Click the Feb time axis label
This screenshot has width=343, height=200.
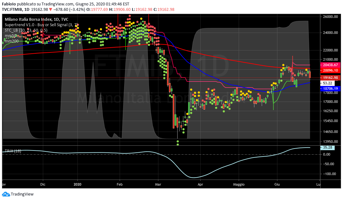(120, 184)
